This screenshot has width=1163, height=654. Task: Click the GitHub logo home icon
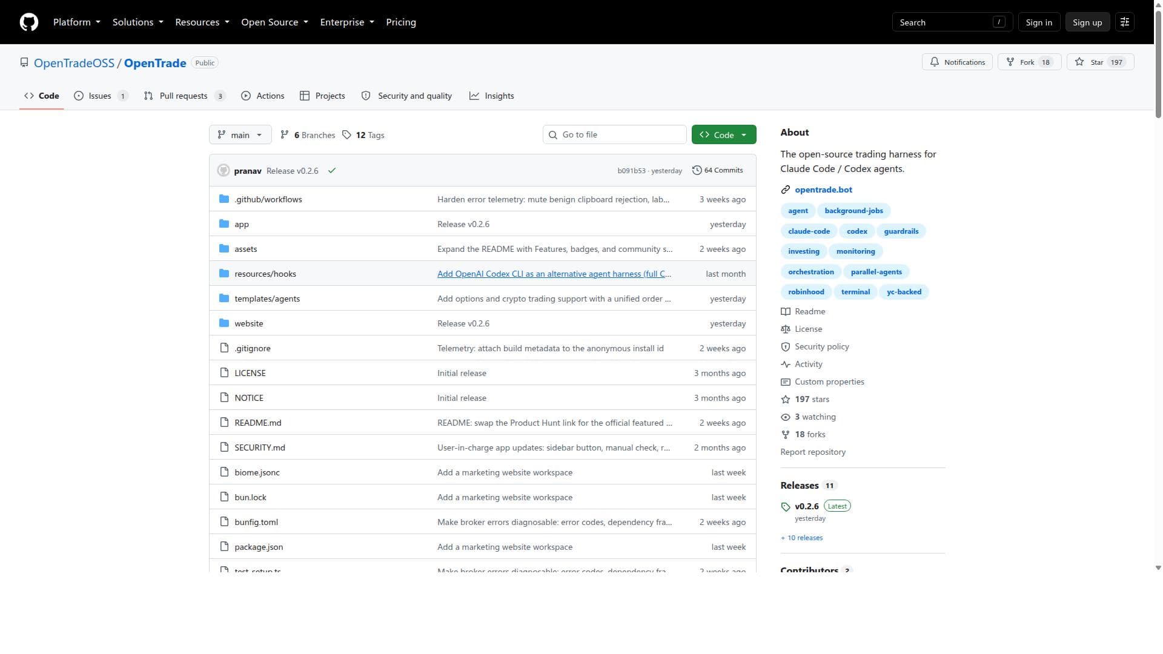click(29, 22)
